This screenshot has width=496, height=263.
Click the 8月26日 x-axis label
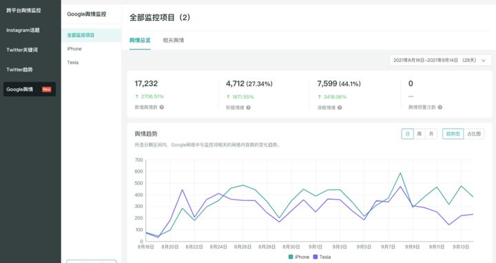point(242,247)
